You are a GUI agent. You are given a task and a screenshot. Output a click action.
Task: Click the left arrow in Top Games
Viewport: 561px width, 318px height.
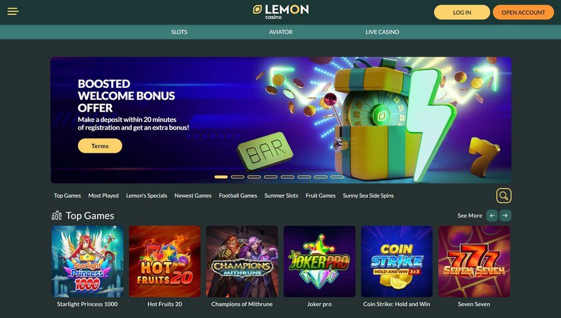[492, 216]
